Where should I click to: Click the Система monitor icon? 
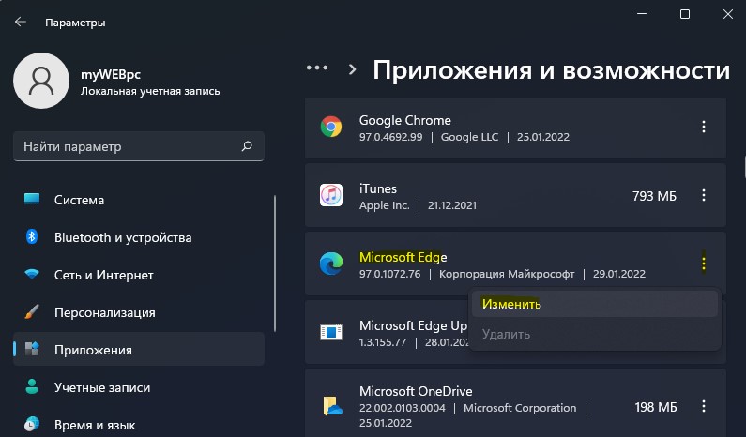point(32,199)
